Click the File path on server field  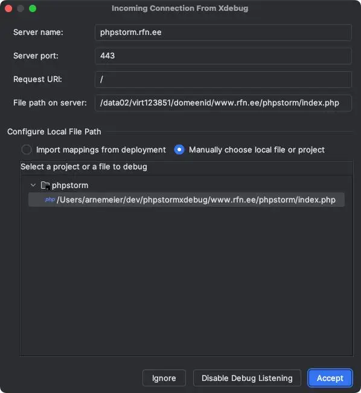point(223,103)
